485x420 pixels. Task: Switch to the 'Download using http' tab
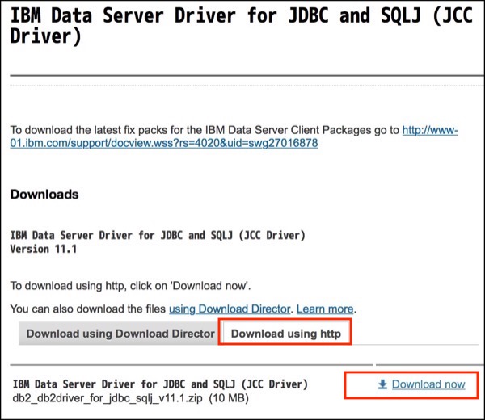(286, 333)
